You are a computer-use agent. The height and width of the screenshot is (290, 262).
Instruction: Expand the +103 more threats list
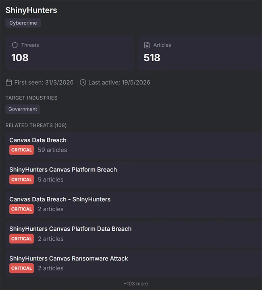coord(136,284)
